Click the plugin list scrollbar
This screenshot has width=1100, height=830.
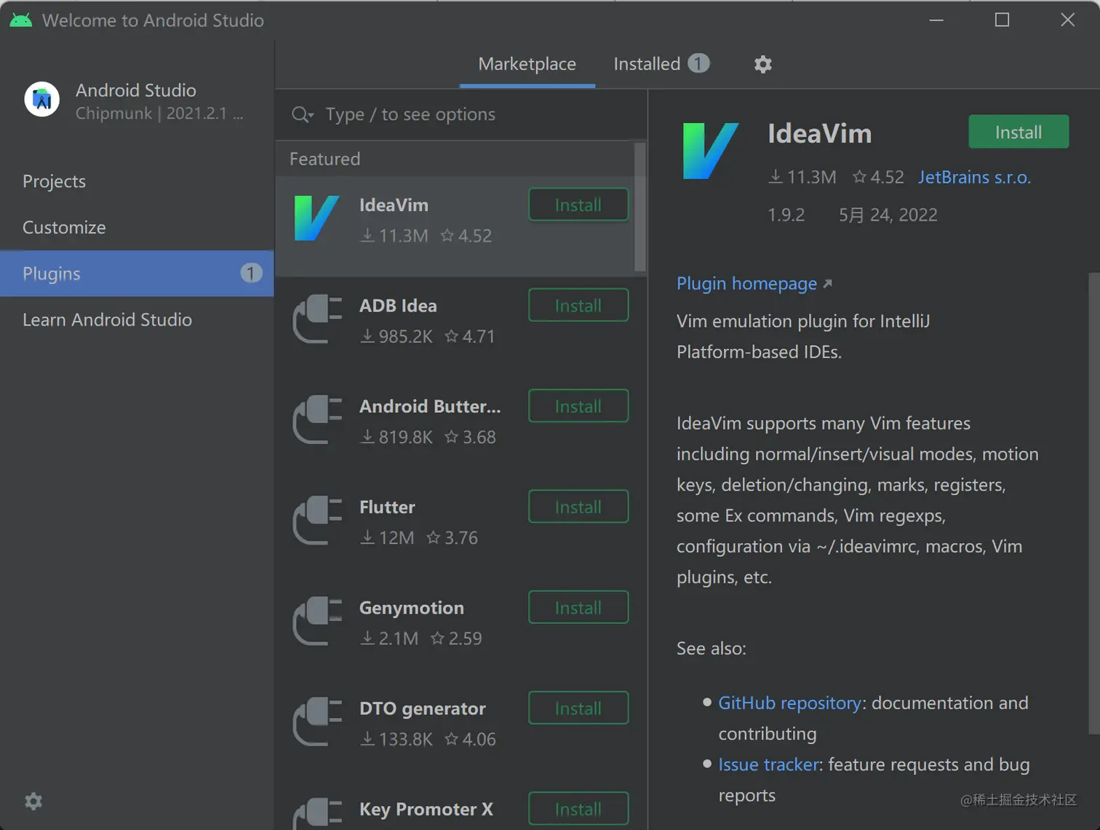(640, 207)
